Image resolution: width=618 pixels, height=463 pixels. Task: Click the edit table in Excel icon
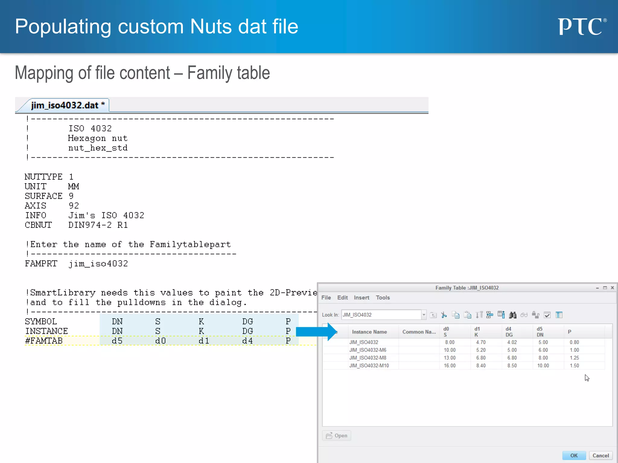pyautogui.click(x=559, y=315)
